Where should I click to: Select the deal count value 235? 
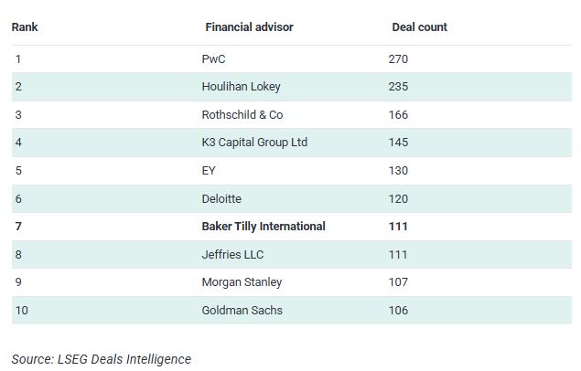[x=398, y=87]
